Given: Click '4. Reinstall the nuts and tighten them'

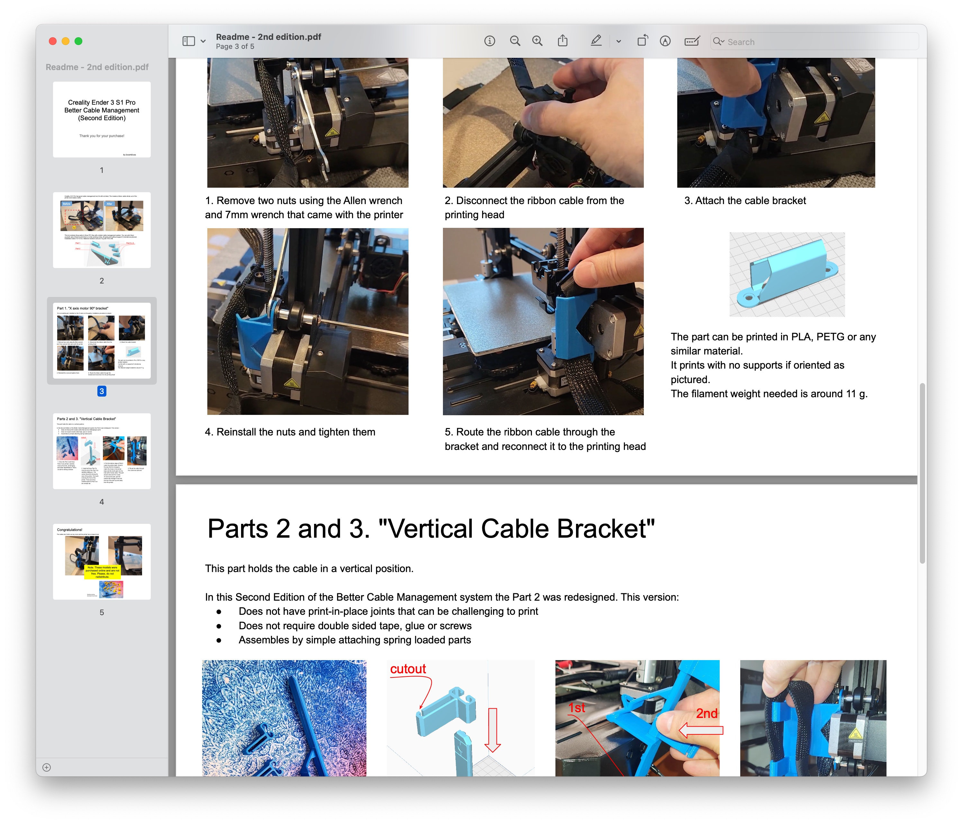Looking at the screenshot, I should click(x=290, y=432).
